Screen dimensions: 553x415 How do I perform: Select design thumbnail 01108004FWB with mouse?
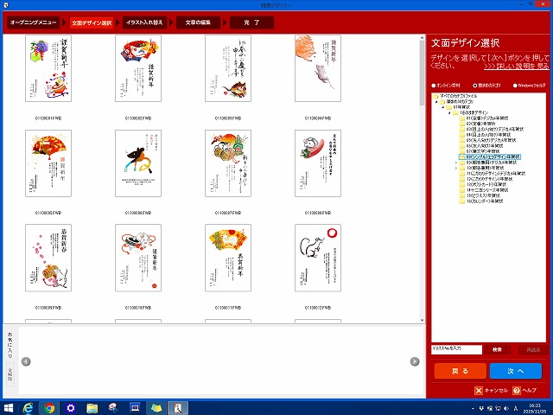(318, 68)
